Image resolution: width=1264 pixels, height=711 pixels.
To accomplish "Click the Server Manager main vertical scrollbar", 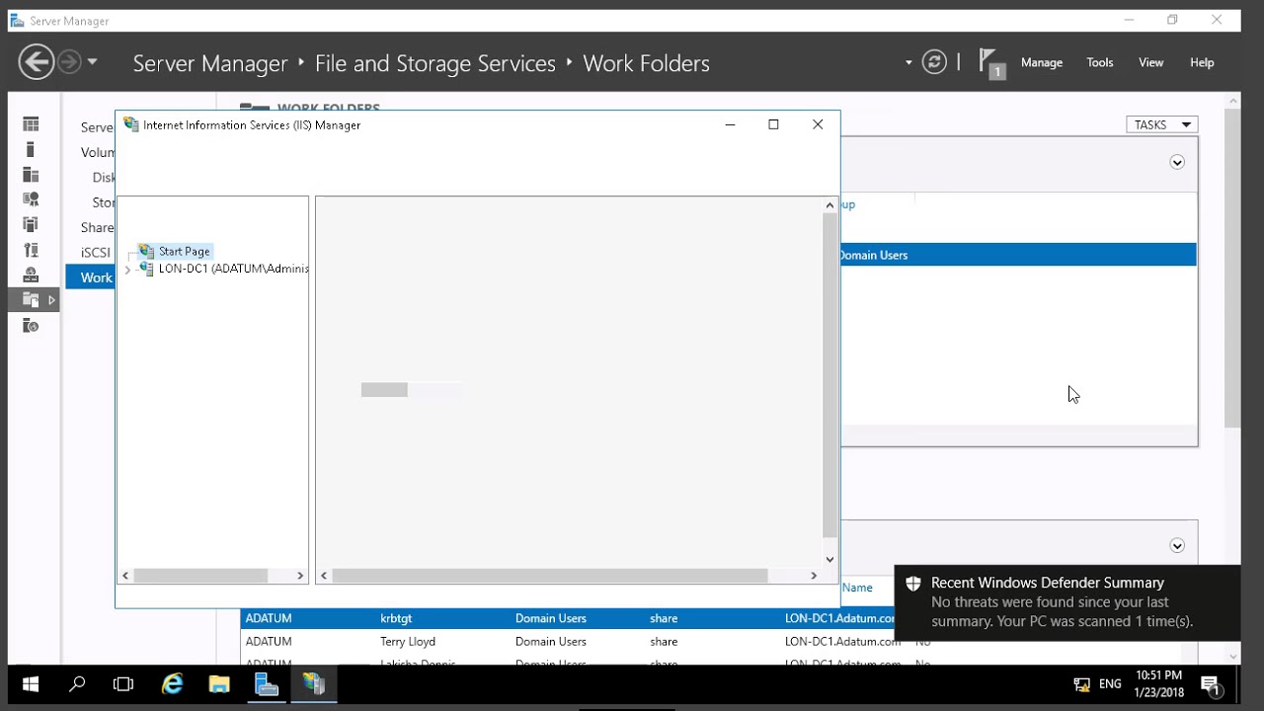I will click(x=1232, y=267).
